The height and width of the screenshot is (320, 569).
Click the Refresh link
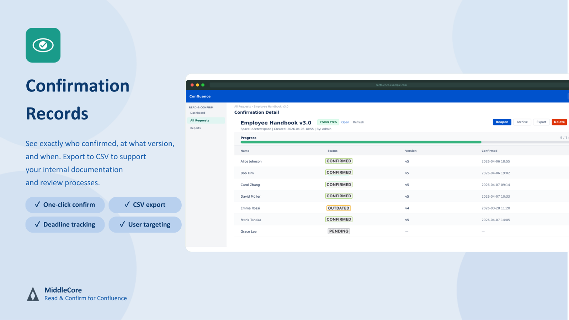click(x=358, y=122)
